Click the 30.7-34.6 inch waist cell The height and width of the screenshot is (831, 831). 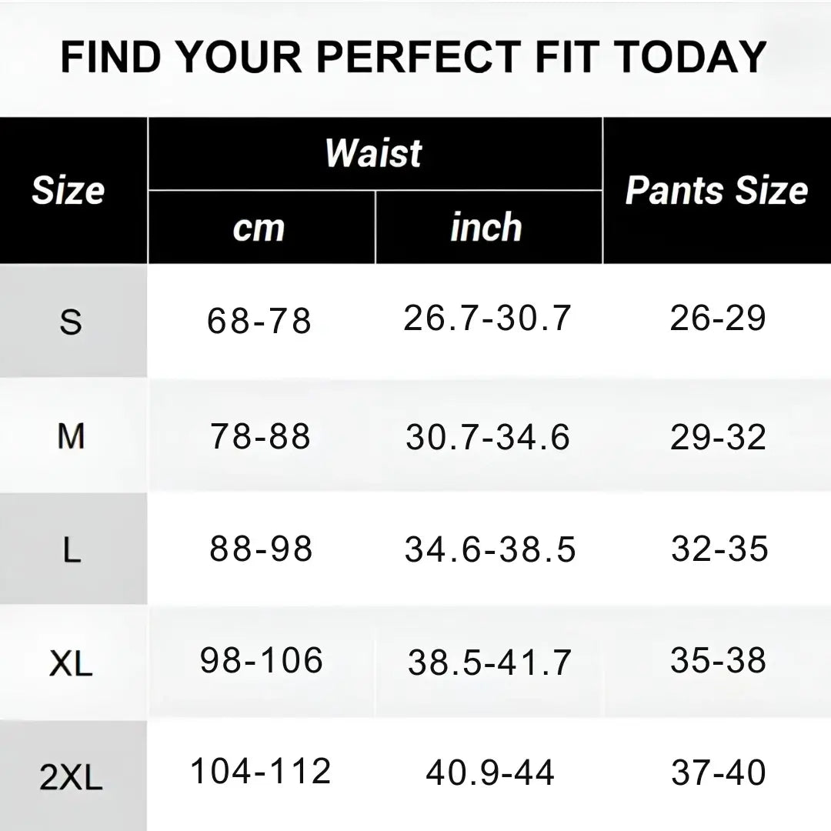click(x=488, y=437)
